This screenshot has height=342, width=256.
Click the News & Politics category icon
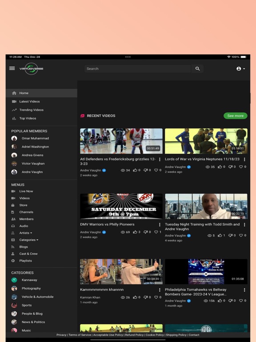[14, 322]
